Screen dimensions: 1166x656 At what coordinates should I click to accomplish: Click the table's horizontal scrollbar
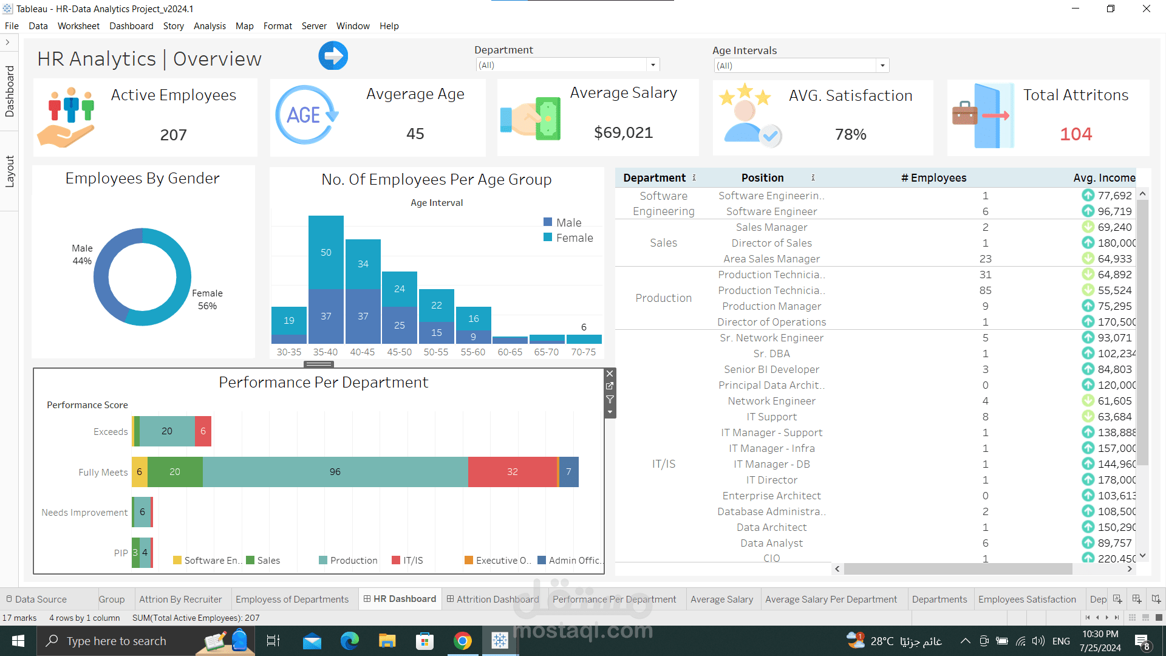pos(958,569)
